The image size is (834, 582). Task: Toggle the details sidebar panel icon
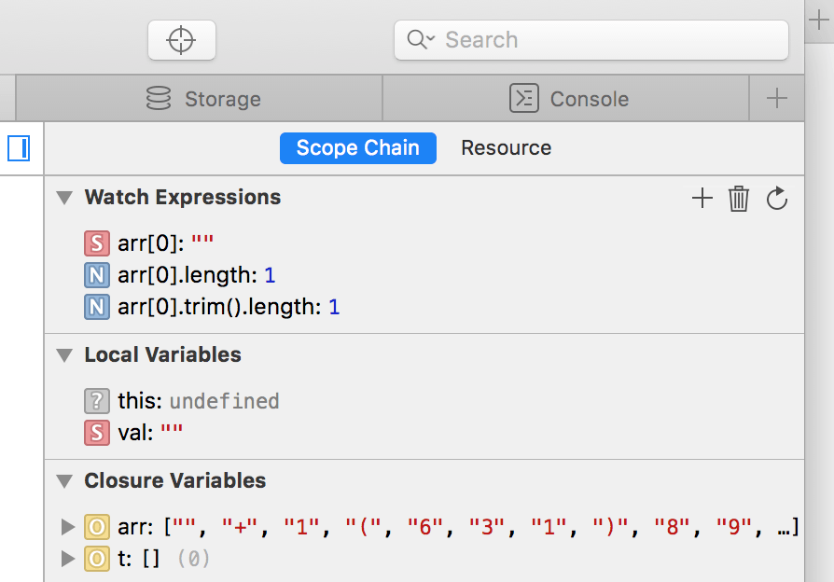(x=19, y=147)
